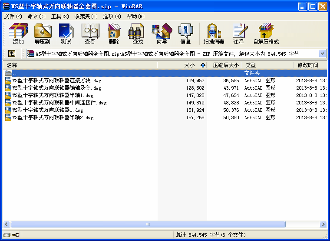This screenshot has height=241, width=330.
Task: Show archive 信息 (Info)
Action: coord(185,34)
